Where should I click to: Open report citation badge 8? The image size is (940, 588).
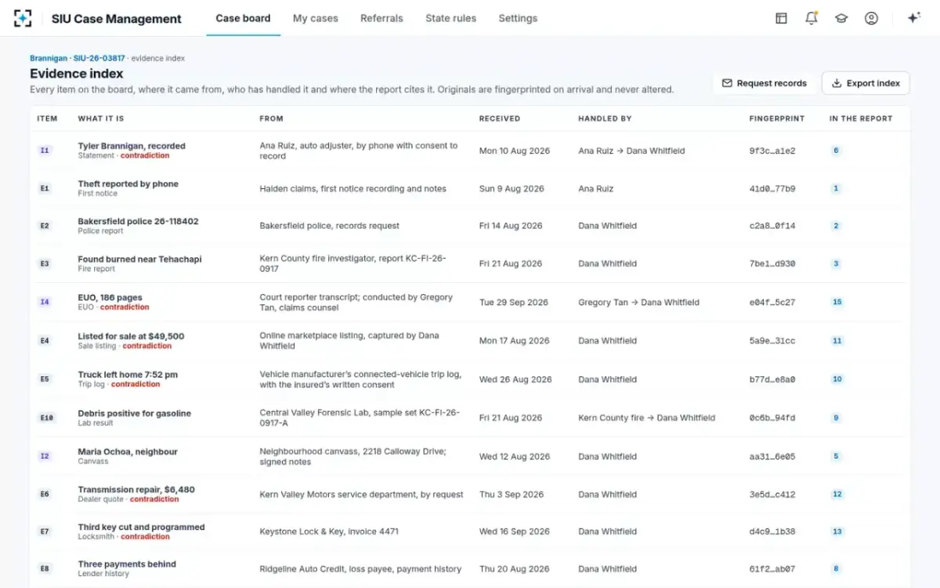click(x=836, y=569)
